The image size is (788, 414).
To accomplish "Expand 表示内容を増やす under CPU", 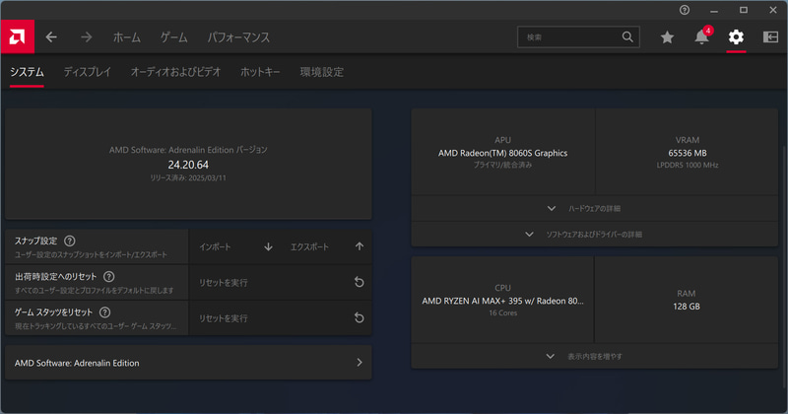I will pyautogui.click(x=595, y=356).
